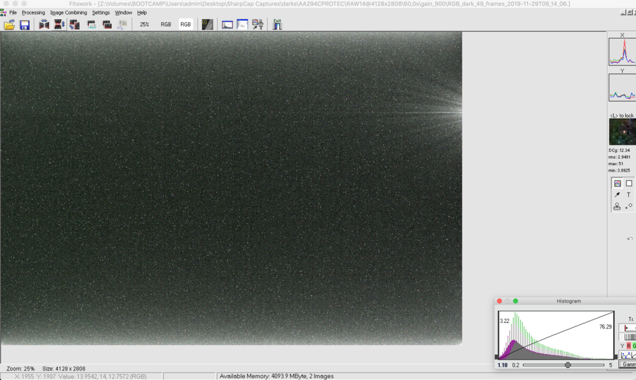Toggle the Y luminance channel in Histogram
Screen dimensions: 636x380
(x=622, y=346)
